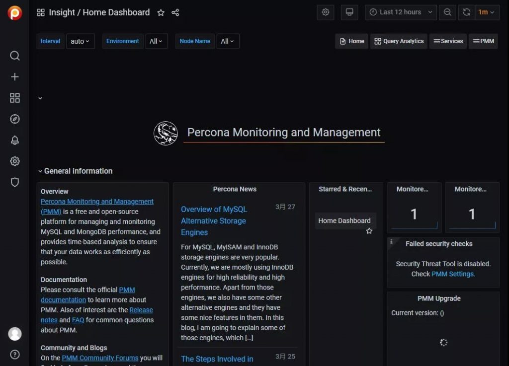Open the PMM Settings link
This screenshot has width=509, height=366.
pyautogui.click(x=453, y=274)
